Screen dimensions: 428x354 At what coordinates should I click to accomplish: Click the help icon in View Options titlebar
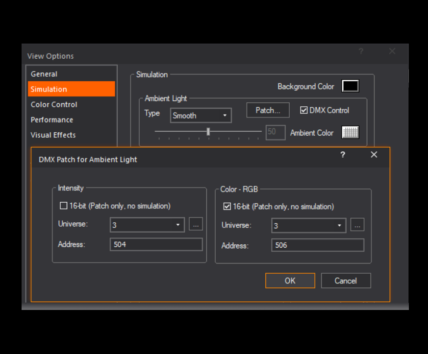[x=361, y=51]
